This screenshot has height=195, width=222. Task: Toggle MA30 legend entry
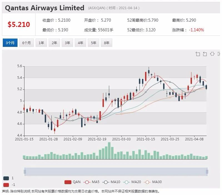153,182
